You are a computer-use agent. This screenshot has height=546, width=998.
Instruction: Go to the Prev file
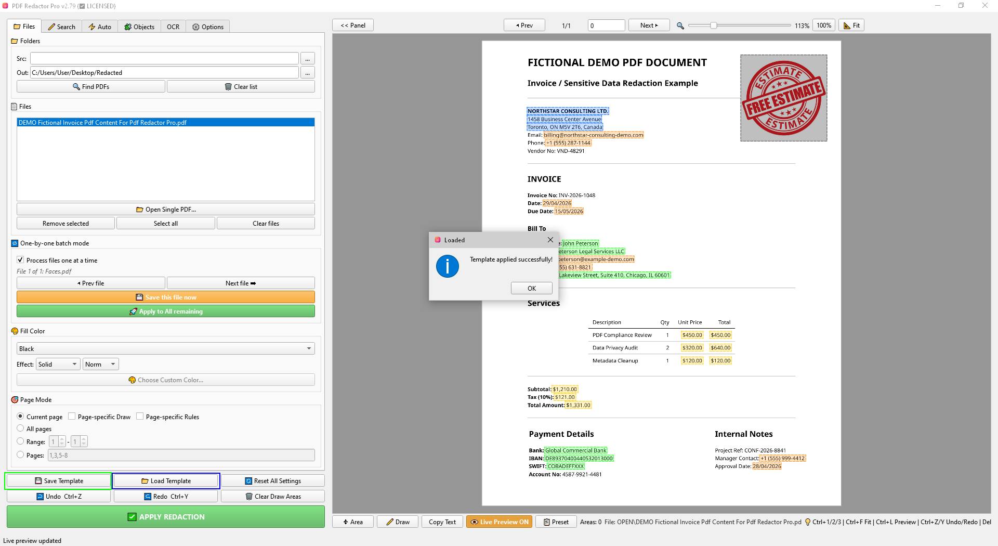tap(91, 283)
